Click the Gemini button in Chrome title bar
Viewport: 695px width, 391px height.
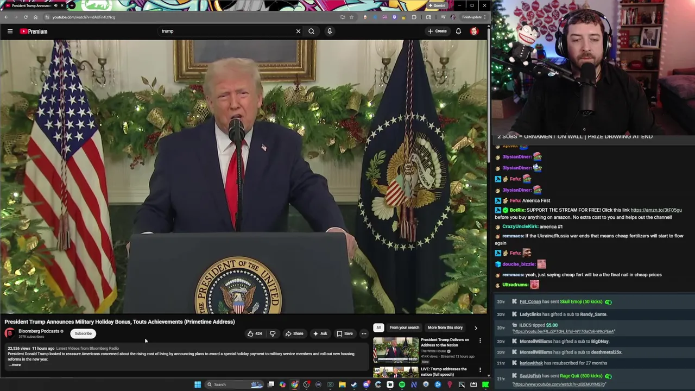click(437, 5)
